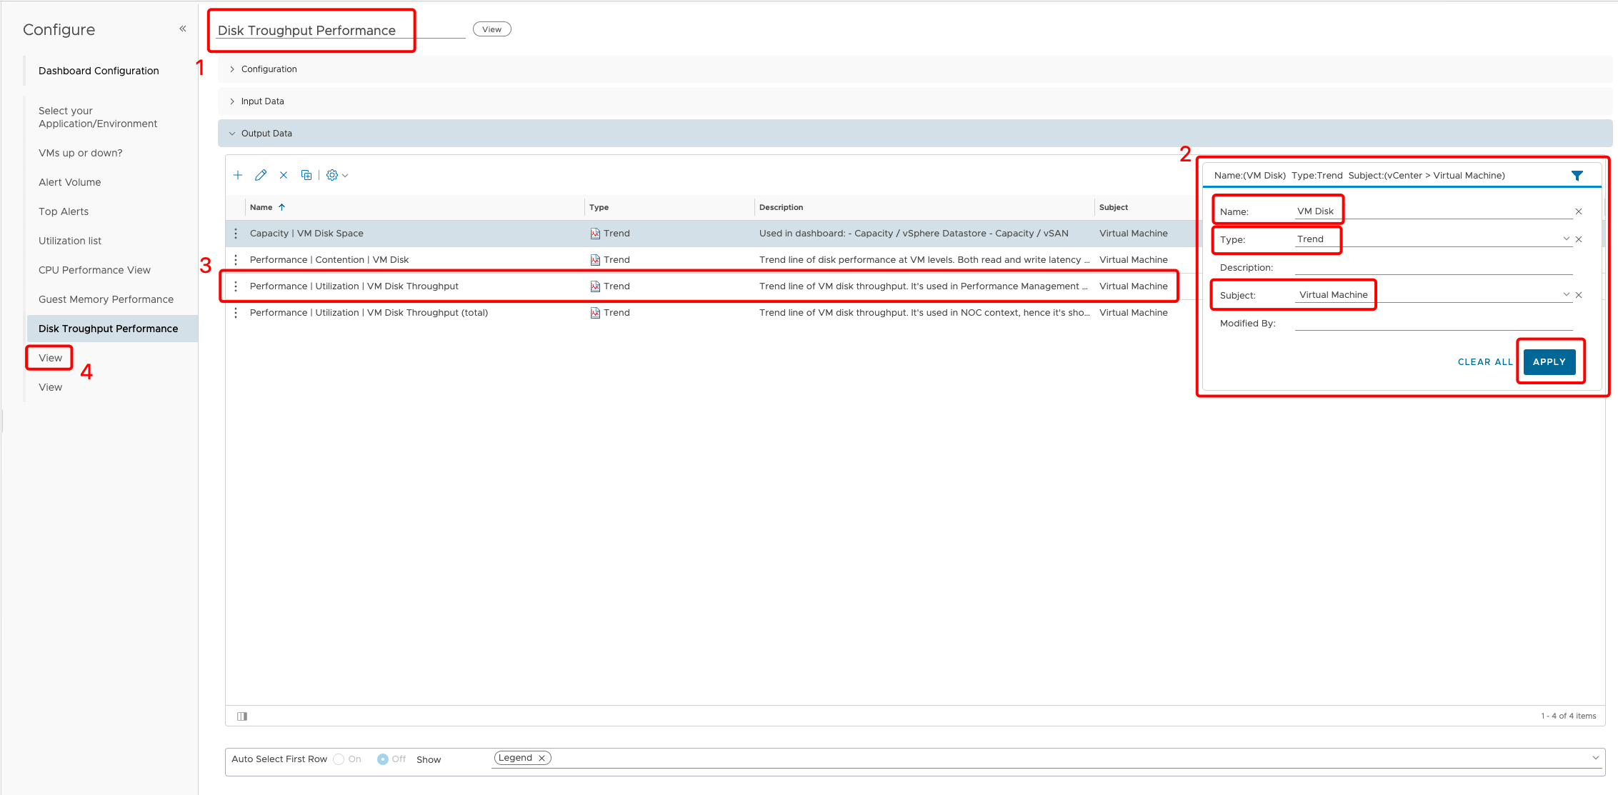Select the Off radio for Auto Select First Row
This screenshot has width=1618, height=795.
coord(383,759)
